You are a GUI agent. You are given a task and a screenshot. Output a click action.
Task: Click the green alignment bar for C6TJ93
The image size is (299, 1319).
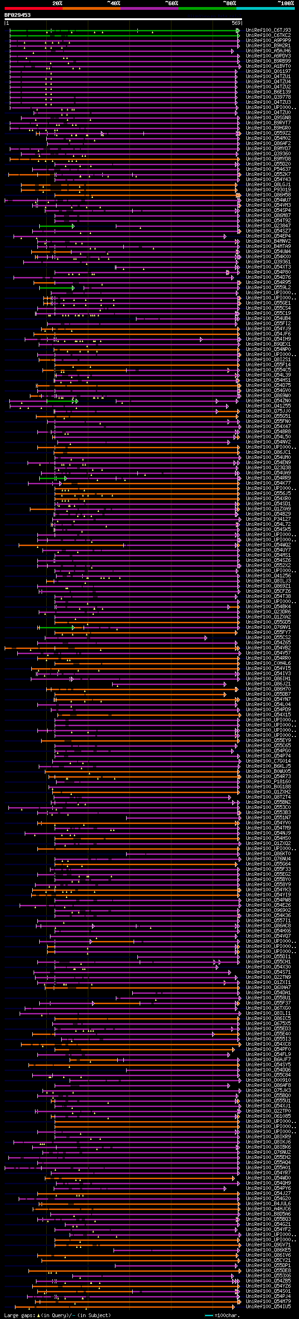124,30
